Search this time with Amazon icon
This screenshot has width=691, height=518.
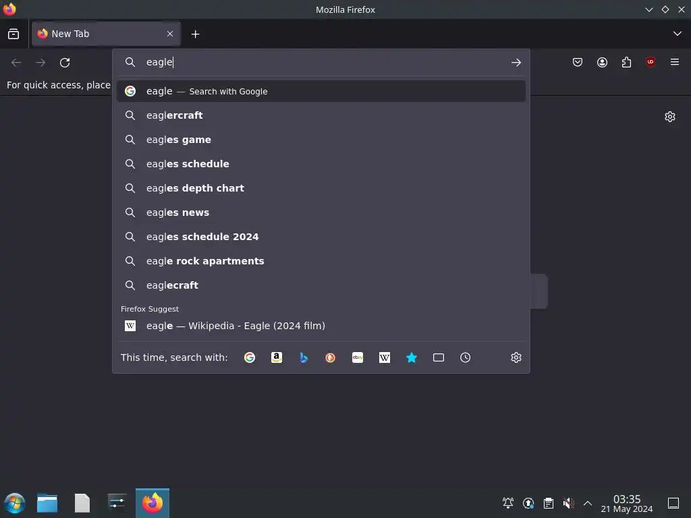pos(276,357)
